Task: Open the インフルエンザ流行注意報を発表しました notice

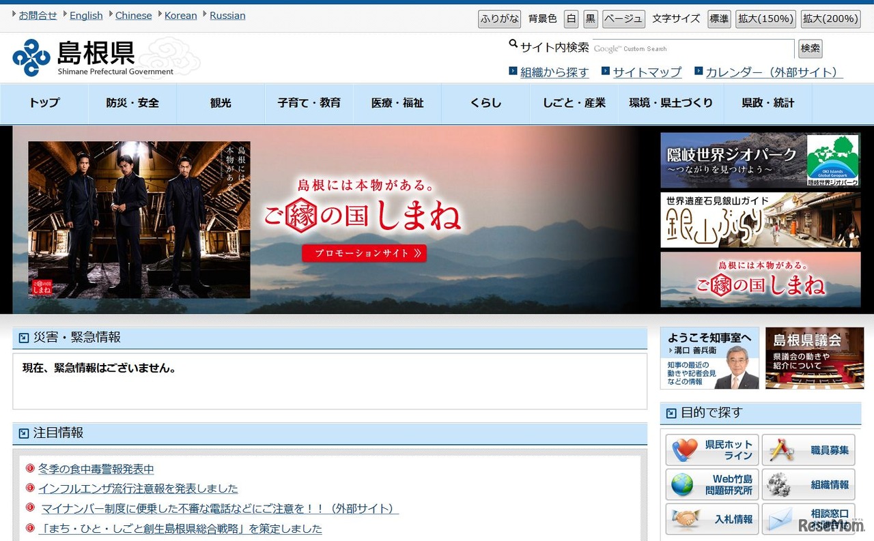Action: click(x=139, y=488)
